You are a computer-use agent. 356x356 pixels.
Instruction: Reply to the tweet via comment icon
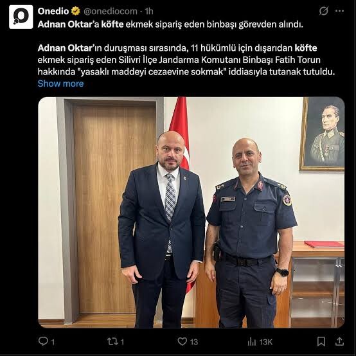pyautogui.click(x=46, y=341)
